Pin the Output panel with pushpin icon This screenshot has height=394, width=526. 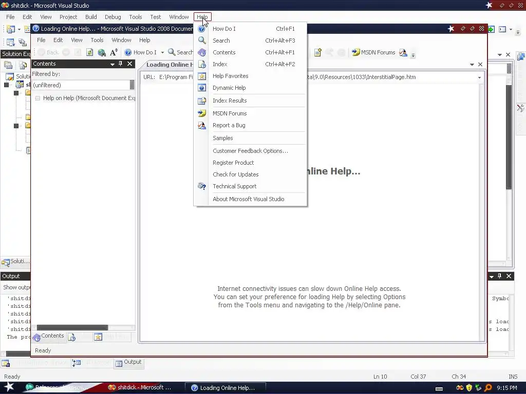[x=499, y=276]
